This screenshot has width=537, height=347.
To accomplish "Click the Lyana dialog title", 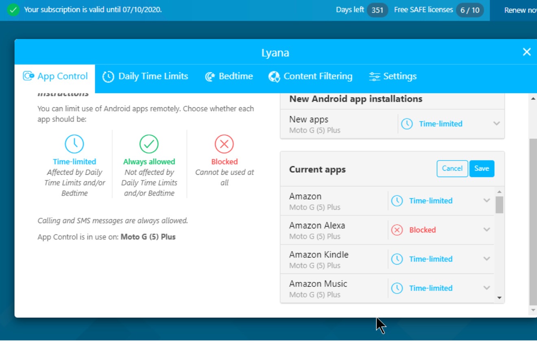I will pyautogui.click(x=275, y=53).
